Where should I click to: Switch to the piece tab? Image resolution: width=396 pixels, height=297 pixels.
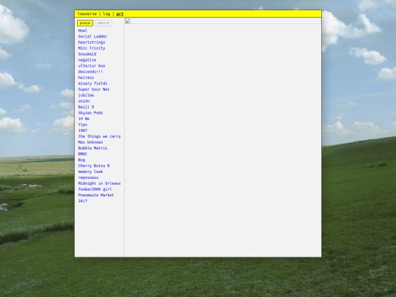click(85, 23)
